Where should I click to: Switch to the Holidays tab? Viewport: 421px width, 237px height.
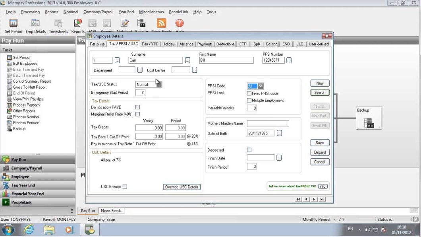pos(169,44)
